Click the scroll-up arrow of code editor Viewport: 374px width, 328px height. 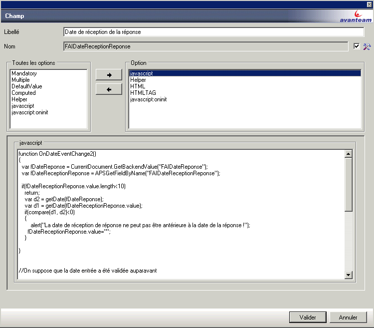pos(349,154)
